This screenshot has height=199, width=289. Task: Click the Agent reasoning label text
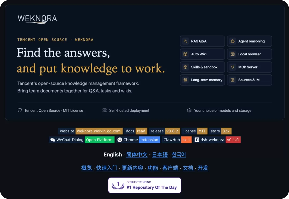click(x=251, y=41)
